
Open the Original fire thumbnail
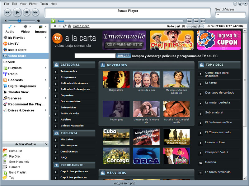pyautogui.click(x=116, y=79)
